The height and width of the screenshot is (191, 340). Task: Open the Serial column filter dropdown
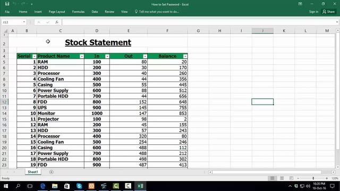tap(34, 56)
